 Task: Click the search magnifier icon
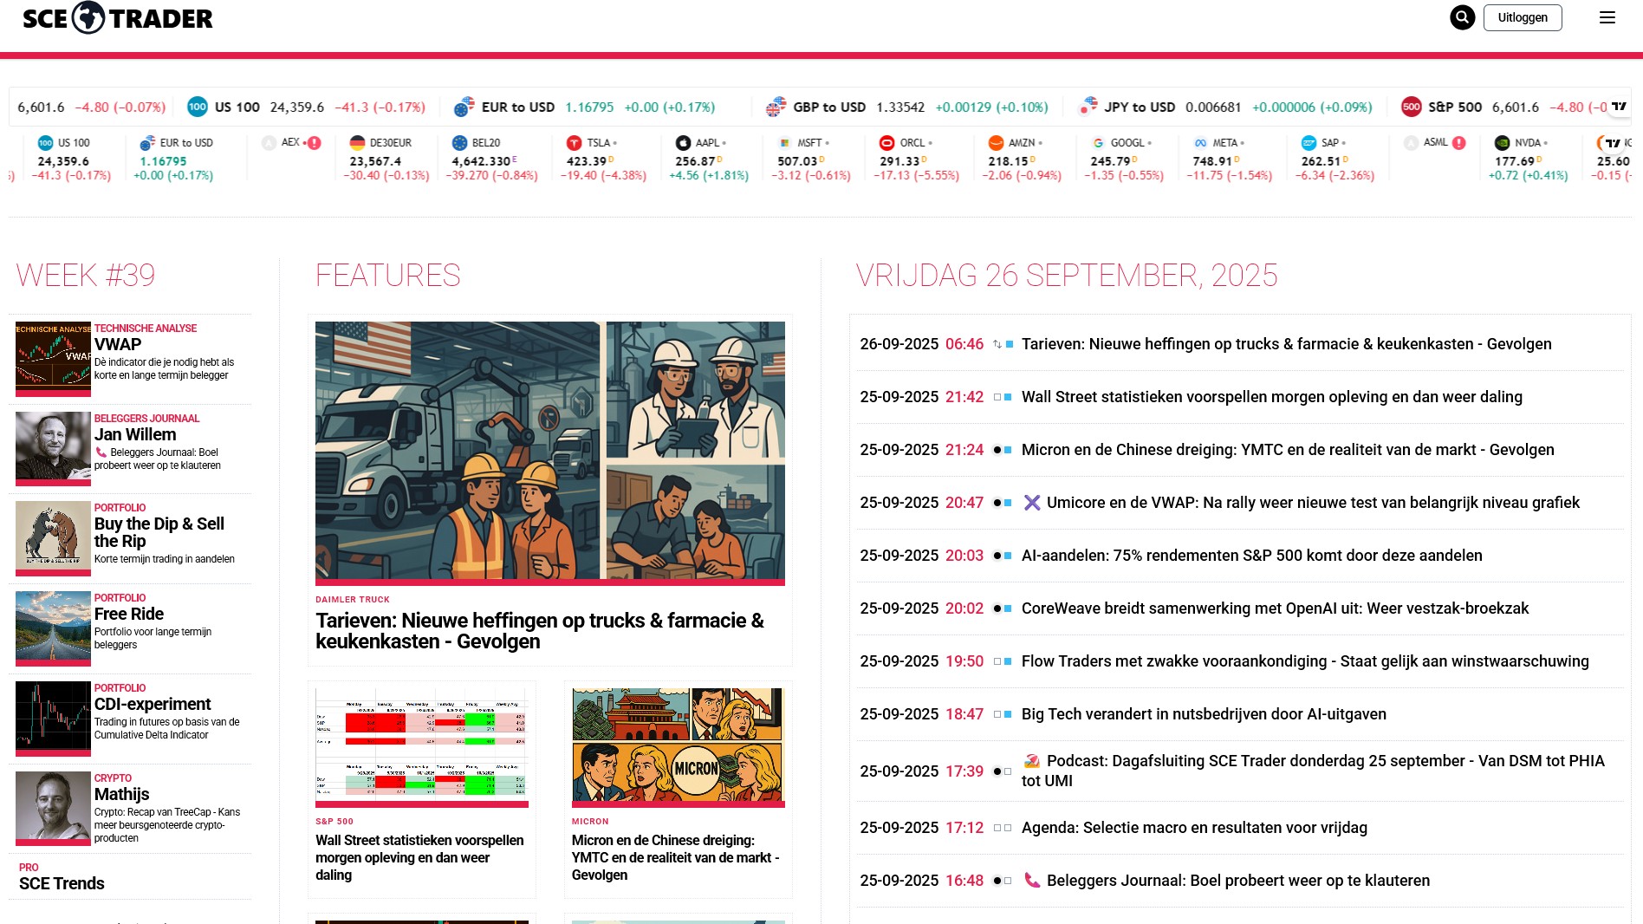click(1462, 17)
